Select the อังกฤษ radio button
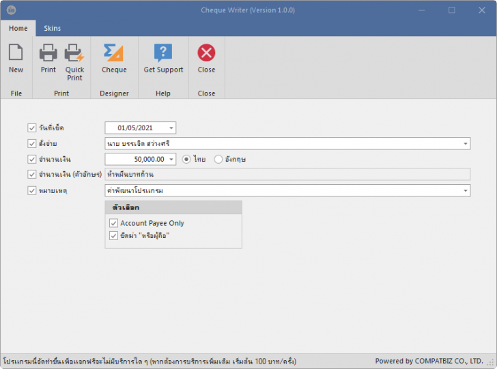This screenshot has width=497, height=369. tap(218, 159)
